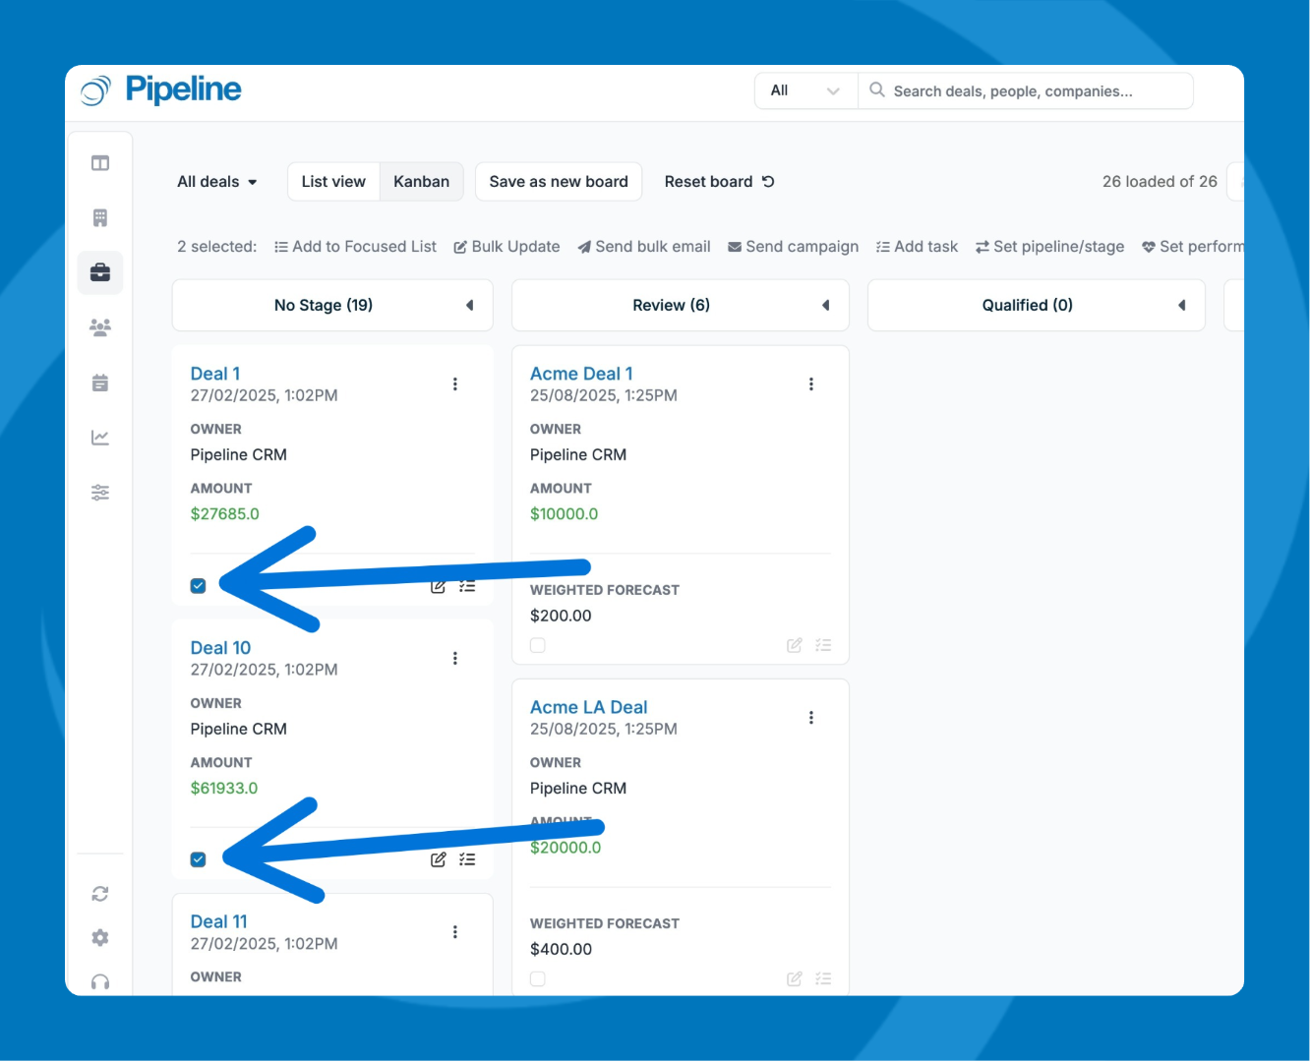Screen dimensions: 1310x1062
Task: Open the support headset icon in sidebar
Action: click(100, 982)
